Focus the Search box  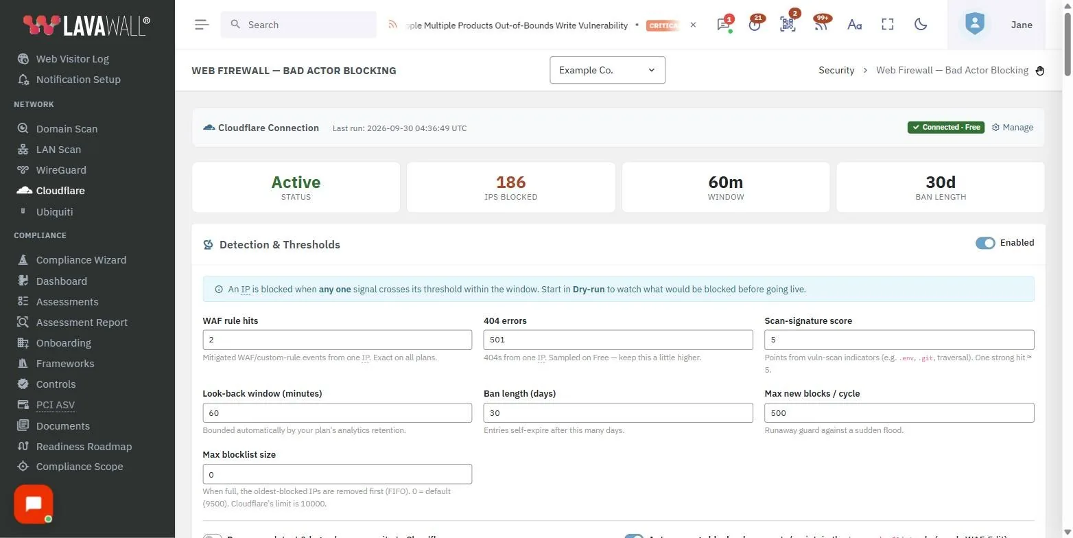click(298, 25)
